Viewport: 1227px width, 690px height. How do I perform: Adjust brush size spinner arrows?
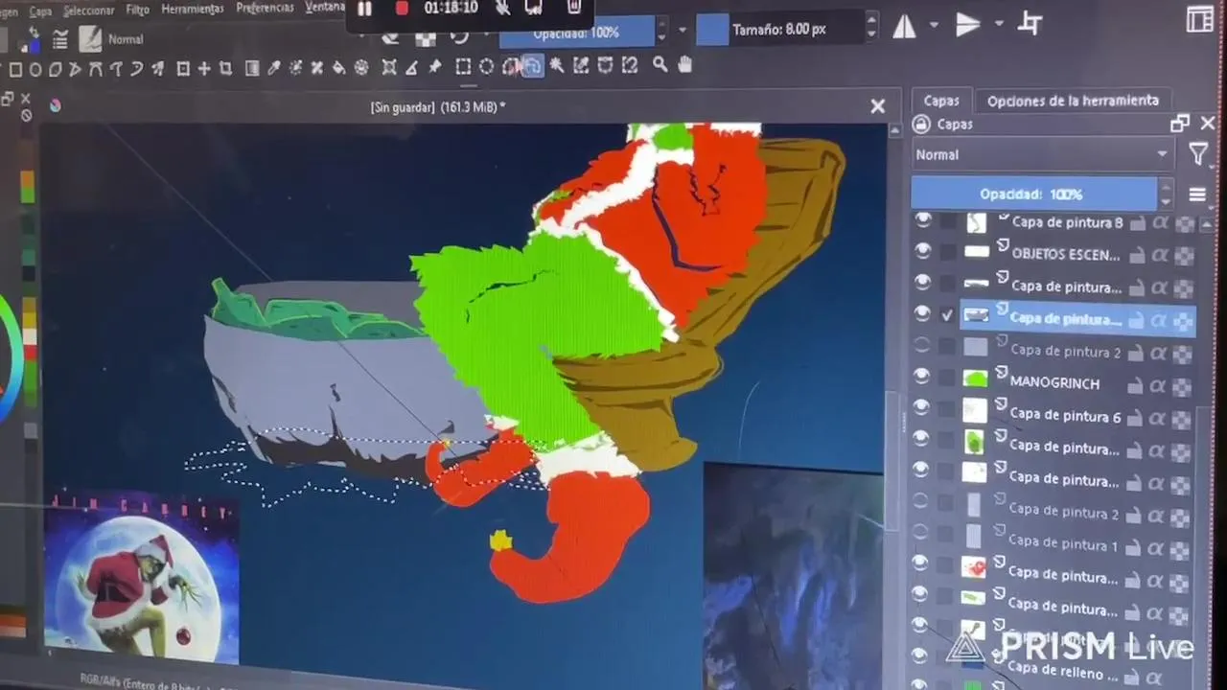click(x=871, y=27)
